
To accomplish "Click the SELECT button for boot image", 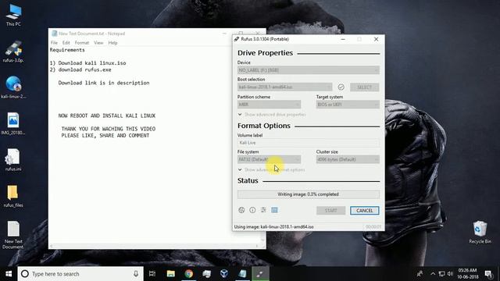I will point(365,87).
